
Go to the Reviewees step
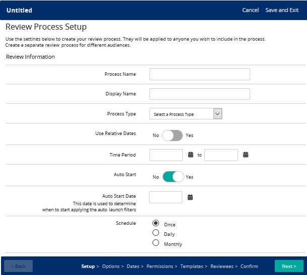click(222, 266)
